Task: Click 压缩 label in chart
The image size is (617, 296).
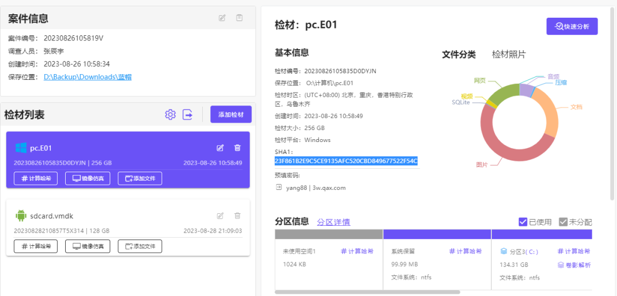Action: tap(561, 83)
